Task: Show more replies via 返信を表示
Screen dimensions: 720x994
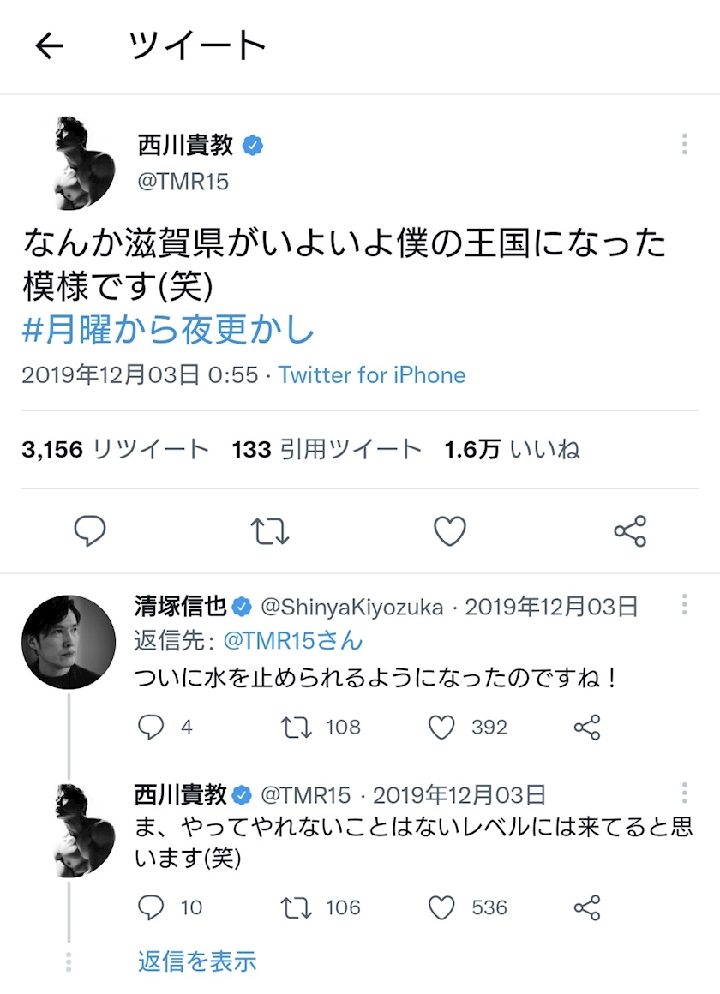Action: (197, 961)
